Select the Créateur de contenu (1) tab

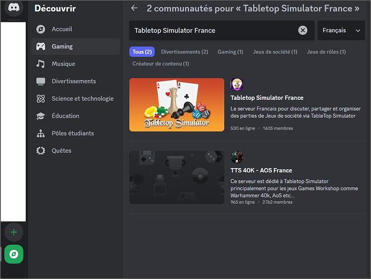pyautogui.click(x=161, y=64)
